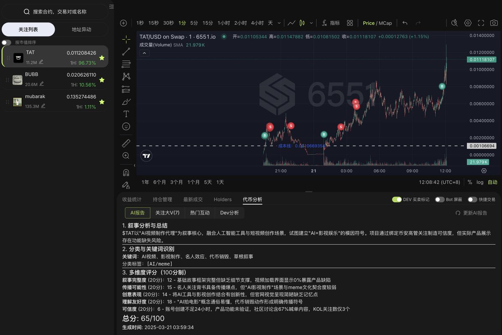Toggle DEV 买卖标记 switch
The image size is (502, 335).
click(397, 199)
